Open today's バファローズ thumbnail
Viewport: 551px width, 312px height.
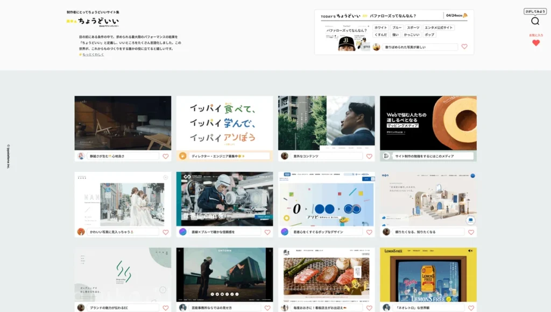(348, 38)
